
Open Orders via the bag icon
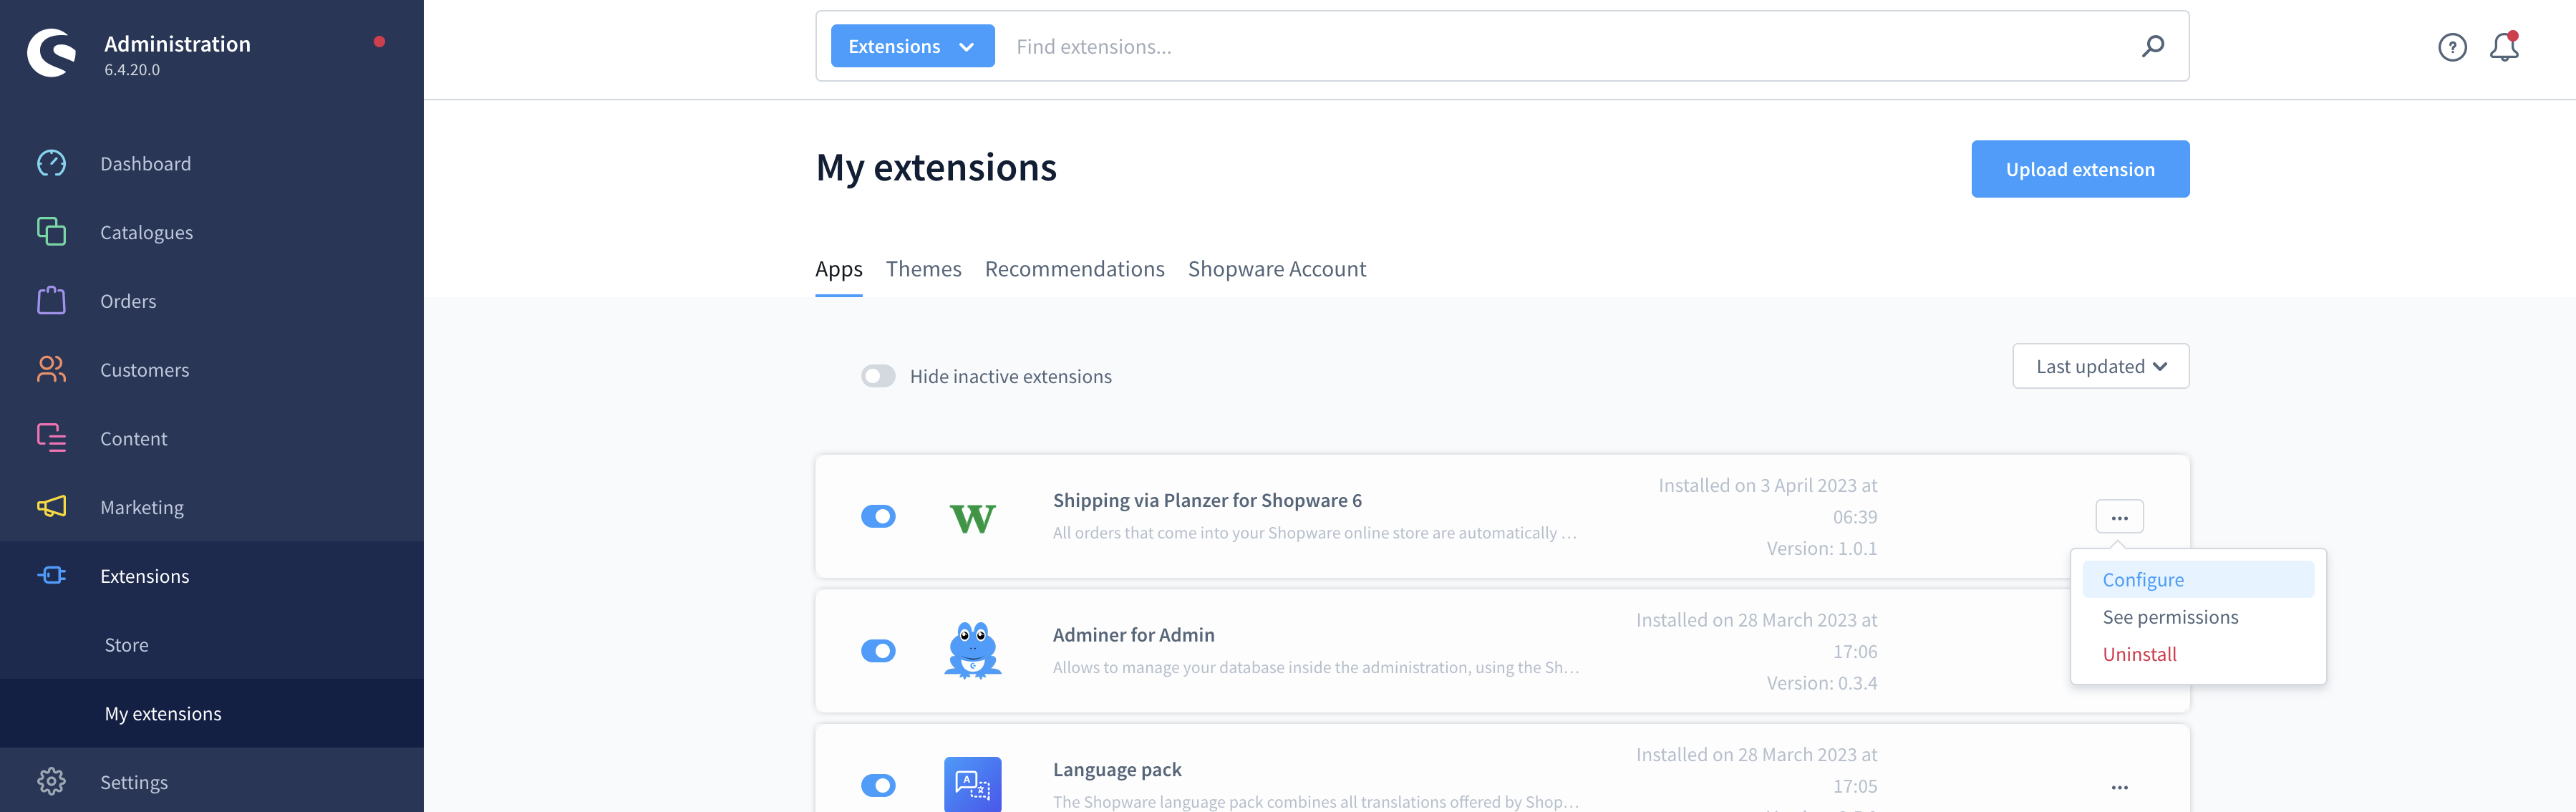pyautogui.click(x=50, y=300)
